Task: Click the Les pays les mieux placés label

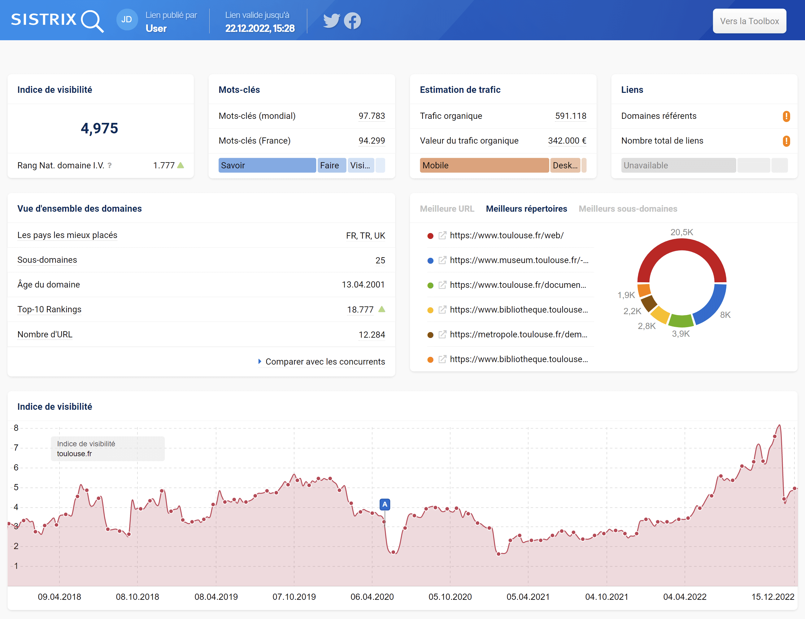Action: [x=67, y=235]
